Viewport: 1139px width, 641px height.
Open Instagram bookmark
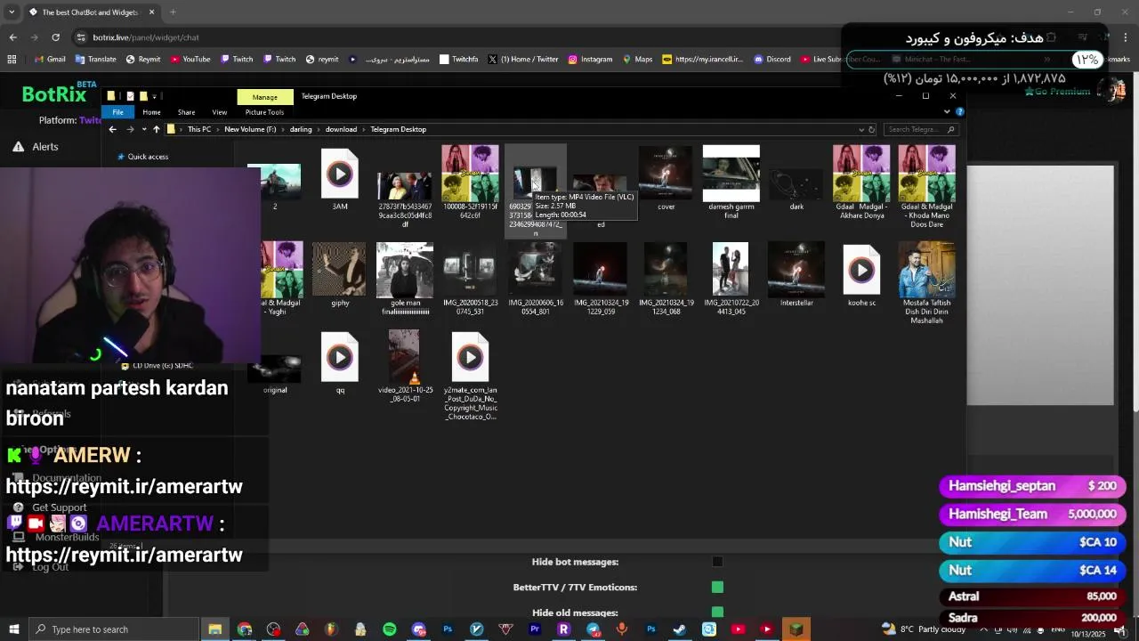tap(590, 60)
